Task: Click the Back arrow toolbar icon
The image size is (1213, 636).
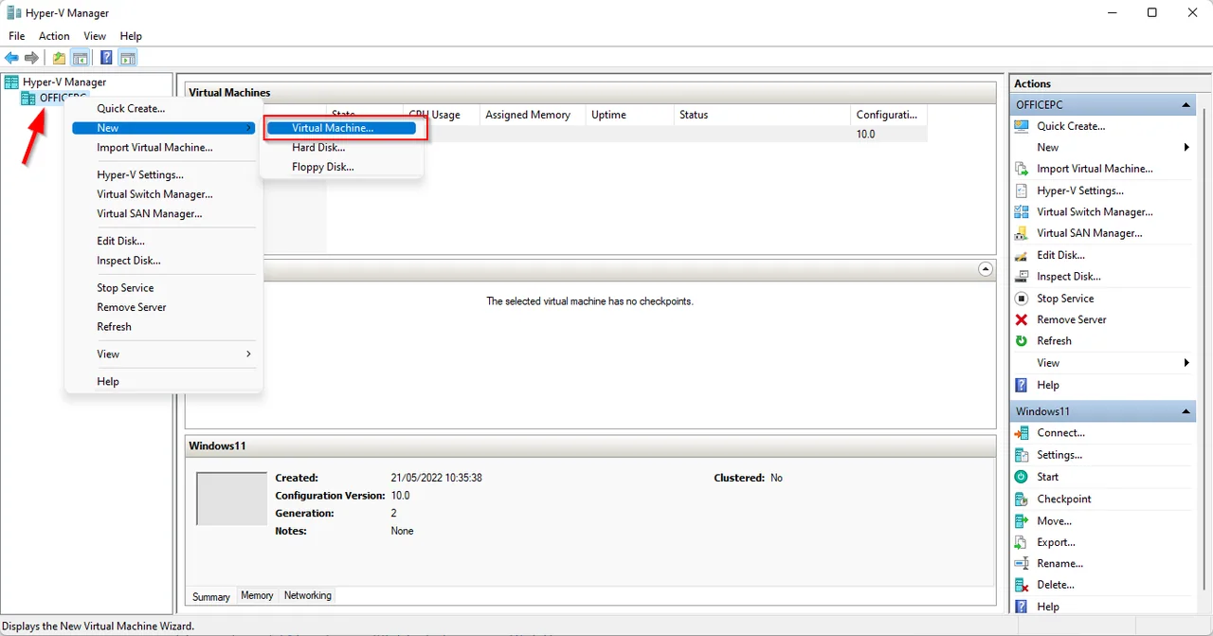Action: [11, 58]
